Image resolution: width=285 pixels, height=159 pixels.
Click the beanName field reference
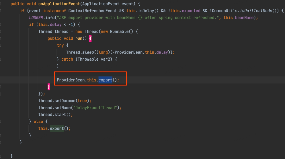click(244, 17)
